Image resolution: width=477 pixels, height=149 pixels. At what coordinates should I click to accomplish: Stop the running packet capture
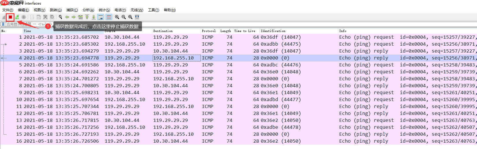pyautogui.click(x=10, y=17)
